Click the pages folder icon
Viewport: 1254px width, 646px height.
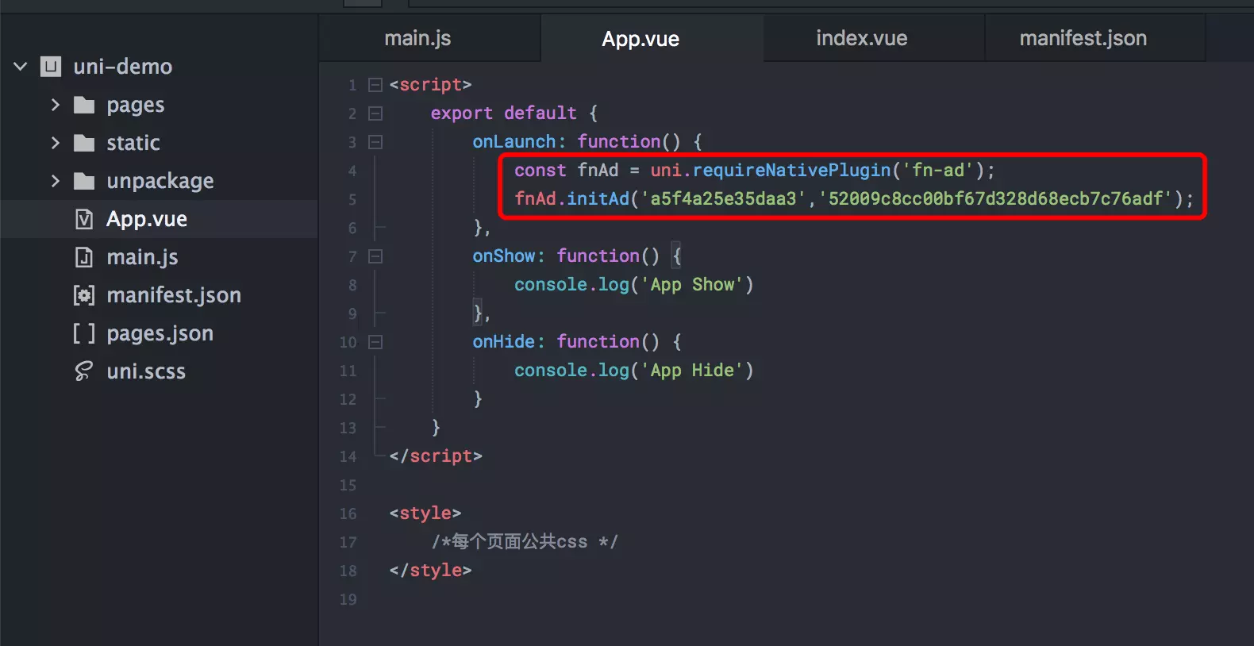[x=84, y=105]
